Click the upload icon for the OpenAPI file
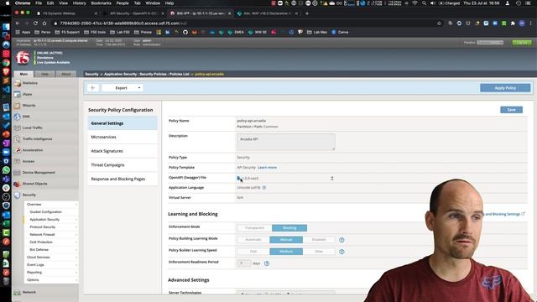Image resolution: width=537 pixels, height=302 pixels. [332, 179]
